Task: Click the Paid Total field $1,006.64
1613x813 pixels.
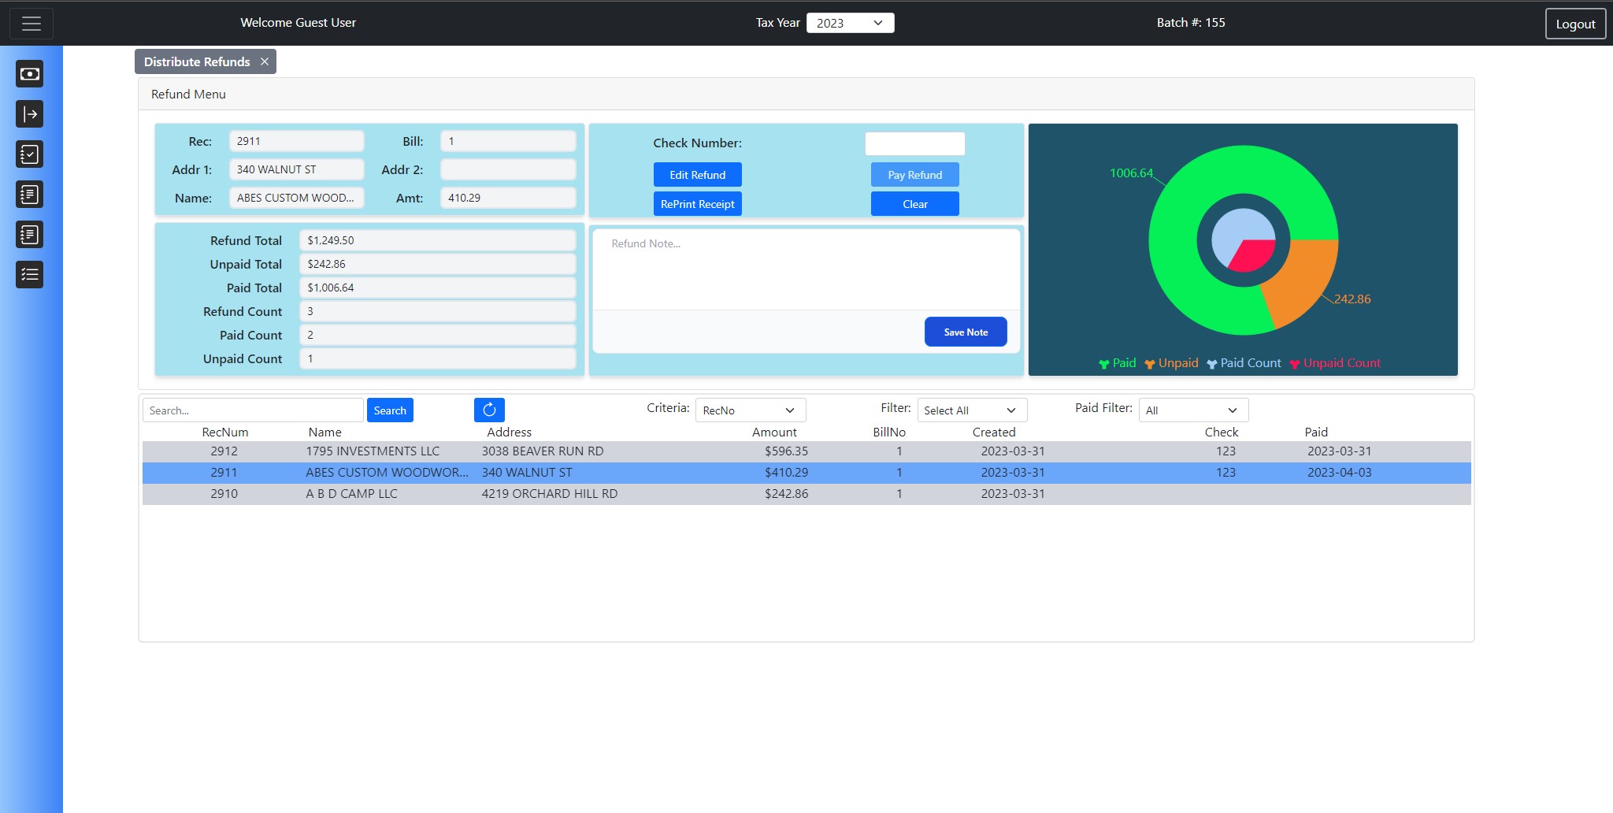Action: coord(438,288)
